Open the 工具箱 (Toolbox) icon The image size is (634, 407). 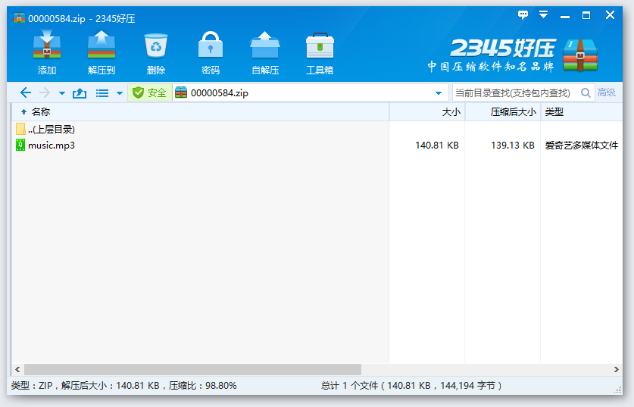tap(320, 52)
